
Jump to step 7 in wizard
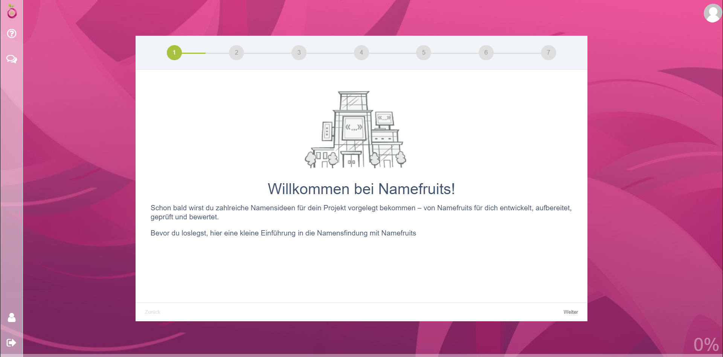click(549, 53)
